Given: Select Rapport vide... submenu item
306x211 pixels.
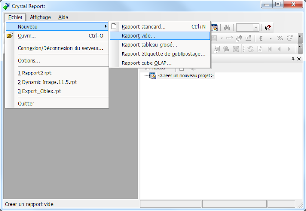Looking at the screenshot, I should [160, 36].
